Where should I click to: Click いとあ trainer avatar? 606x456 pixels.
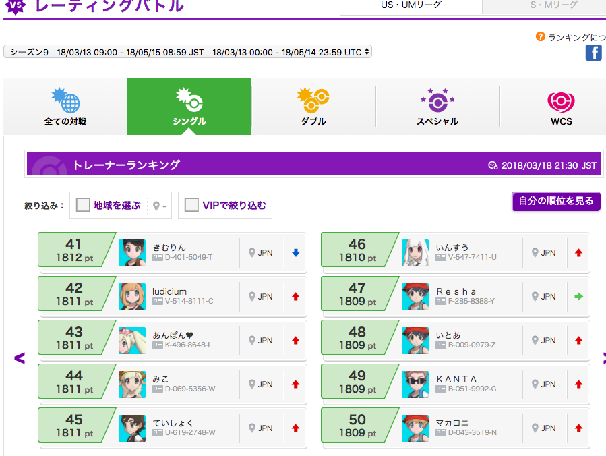point(415,341)
